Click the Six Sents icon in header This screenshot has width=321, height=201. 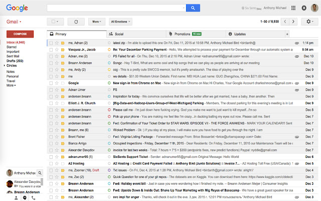pos(243,8)
